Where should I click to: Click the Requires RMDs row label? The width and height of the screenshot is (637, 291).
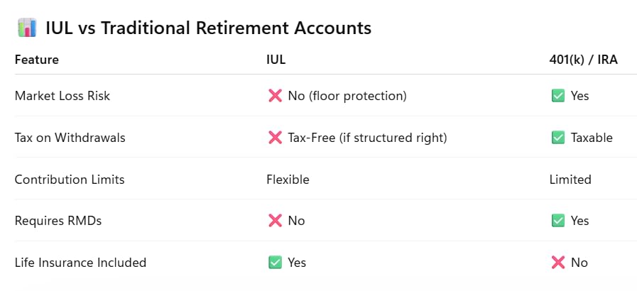coord(58,221)
